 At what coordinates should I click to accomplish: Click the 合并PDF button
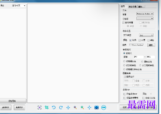(5, 107)
